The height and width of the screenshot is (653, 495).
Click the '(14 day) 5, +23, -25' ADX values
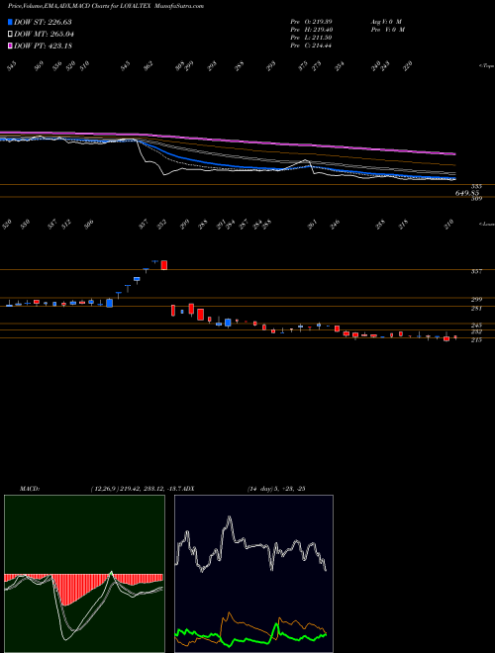tap(276, 489)
